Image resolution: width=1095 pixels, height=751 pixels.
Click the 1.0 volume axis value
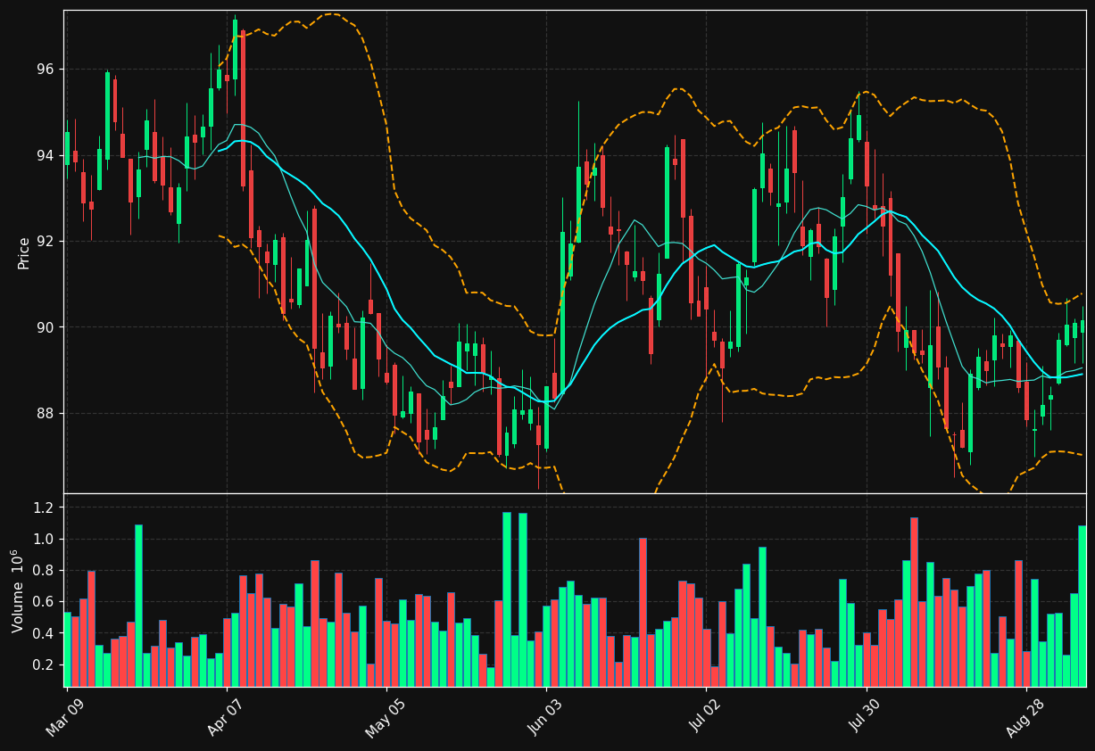45,540
